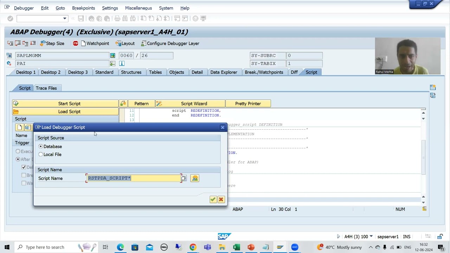Open Google Chrome from the taskbar

(x=193, y=247)
